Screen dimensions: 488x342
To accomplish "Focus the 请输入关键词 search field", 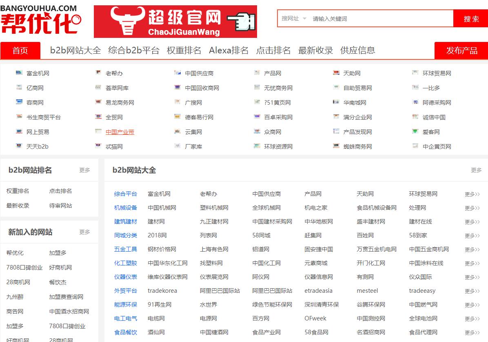I will [x=381, y=19].
